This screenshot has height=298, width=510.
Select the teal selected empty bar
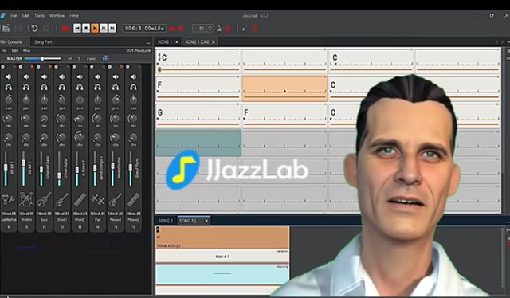[198, 143]
